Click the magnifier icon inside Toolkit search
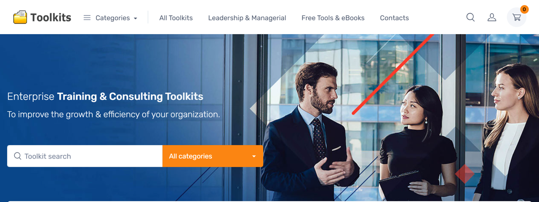This screenshot has width=539, height=202. click(18, 156)
